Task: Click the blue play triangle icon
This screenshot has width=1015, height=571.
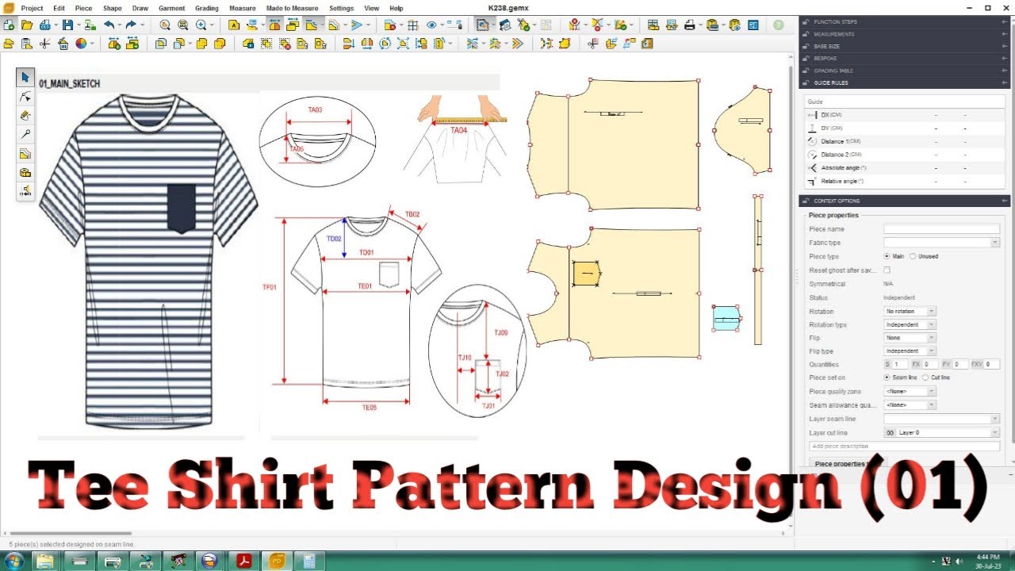Action: [x=357, y=25]
